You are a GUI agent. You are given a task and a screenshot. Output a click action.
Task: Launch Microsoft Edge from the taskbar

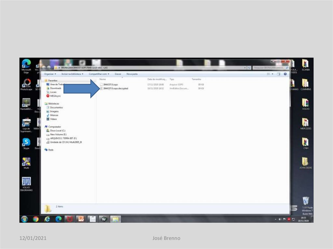click(59, 219)
